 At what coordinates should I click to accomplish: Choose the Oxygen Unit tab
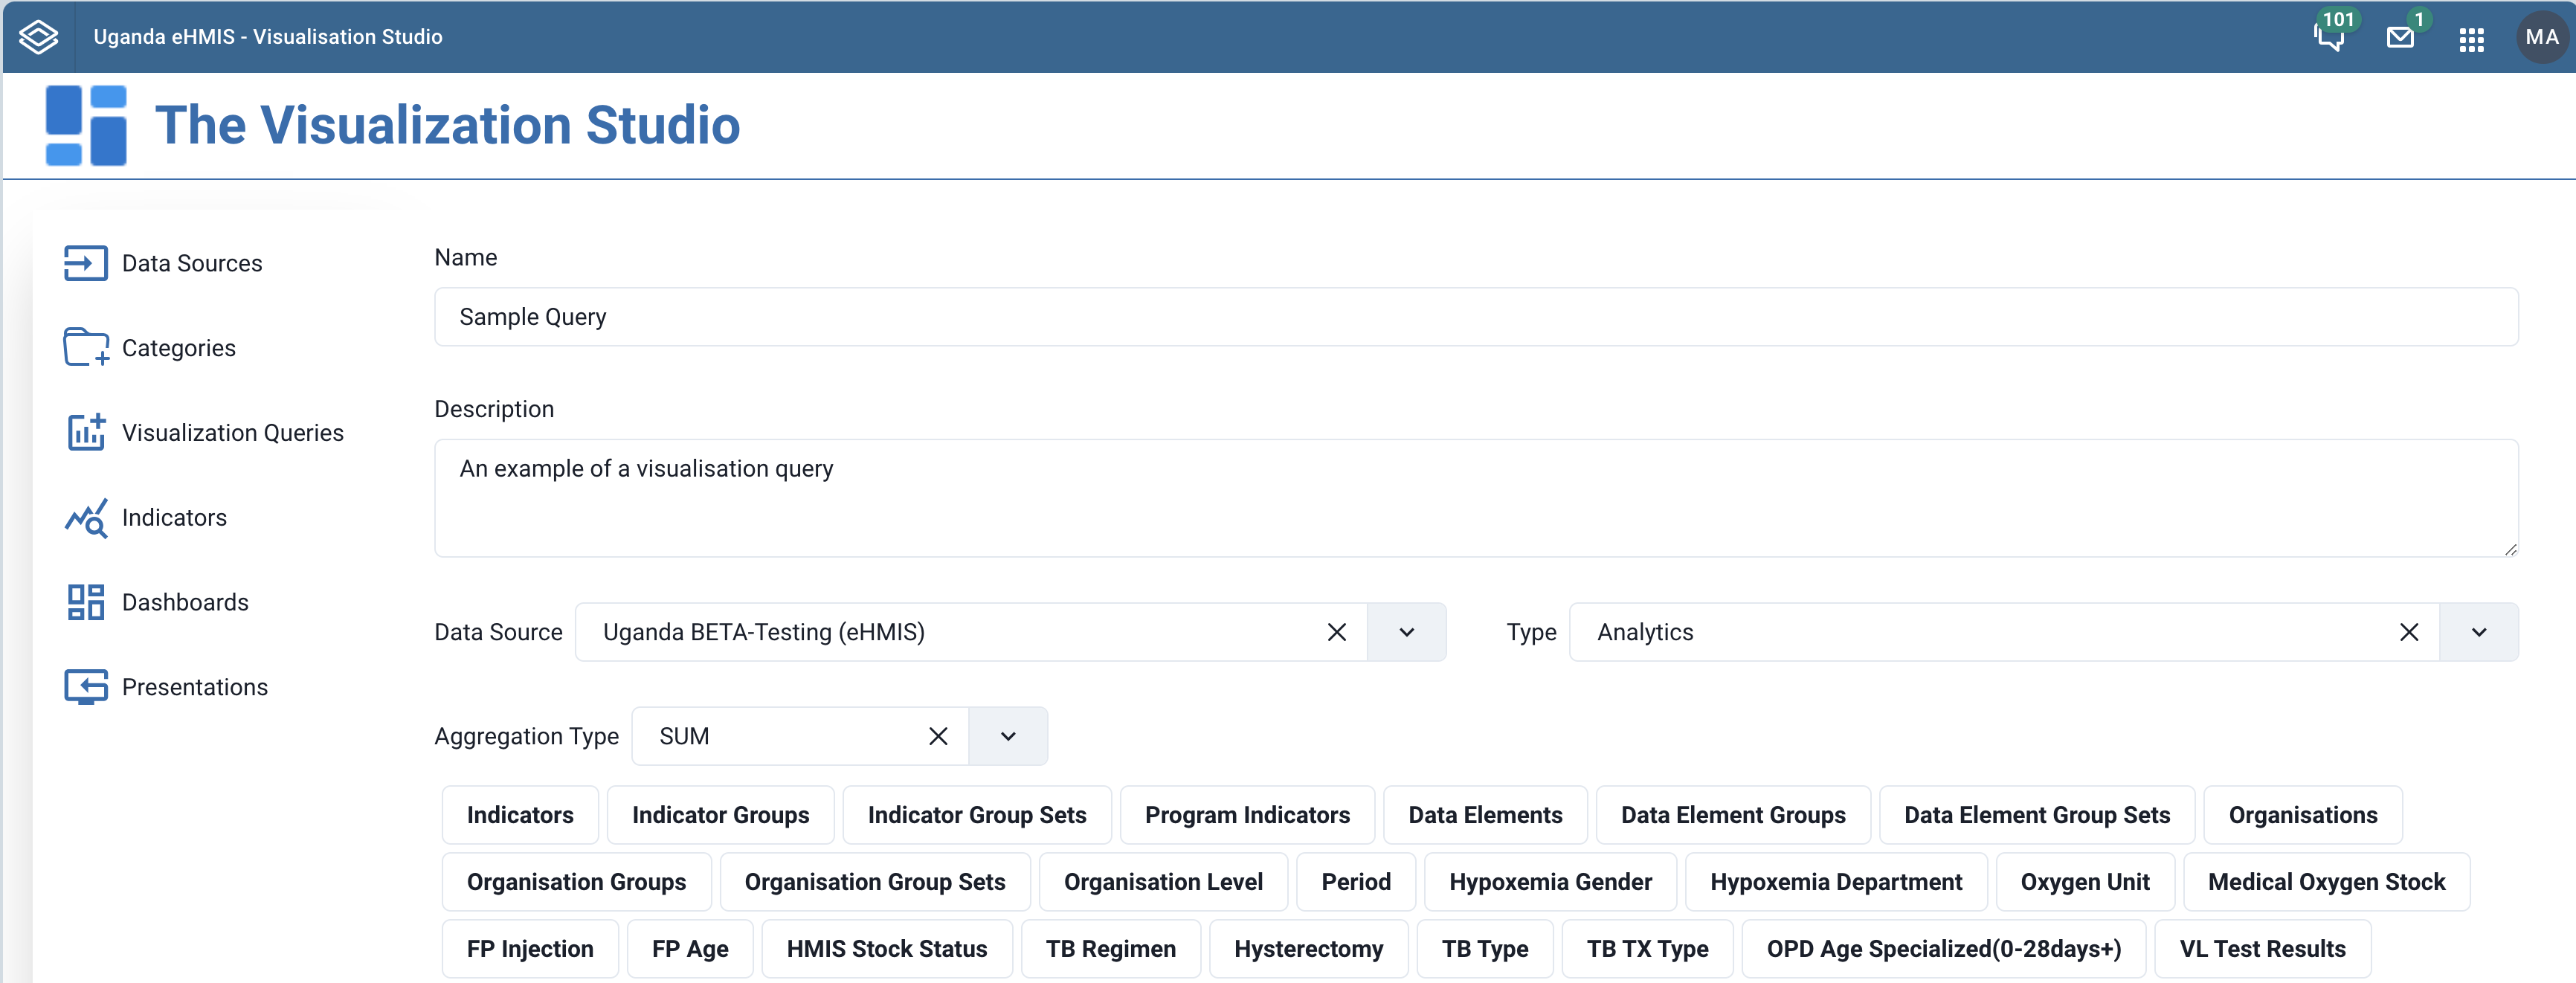tap(2085, 882)
